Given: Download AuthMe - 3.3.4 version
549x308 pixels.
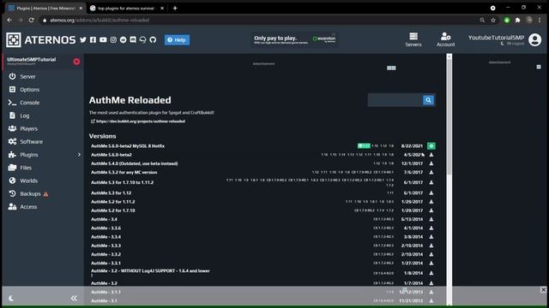Looking at the screenshot, I should (x=431, y=237).
